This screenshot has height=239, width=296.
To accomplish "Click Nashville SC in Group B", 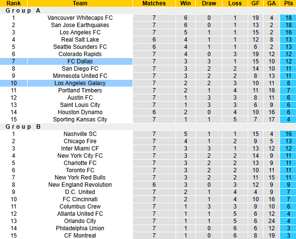I will click(80, 134).
